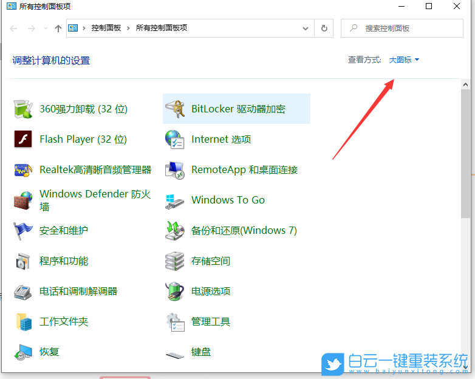Open 存储空间 link
Image resolution: width=475 pixels, height=379 pixels.
(211, 261)
